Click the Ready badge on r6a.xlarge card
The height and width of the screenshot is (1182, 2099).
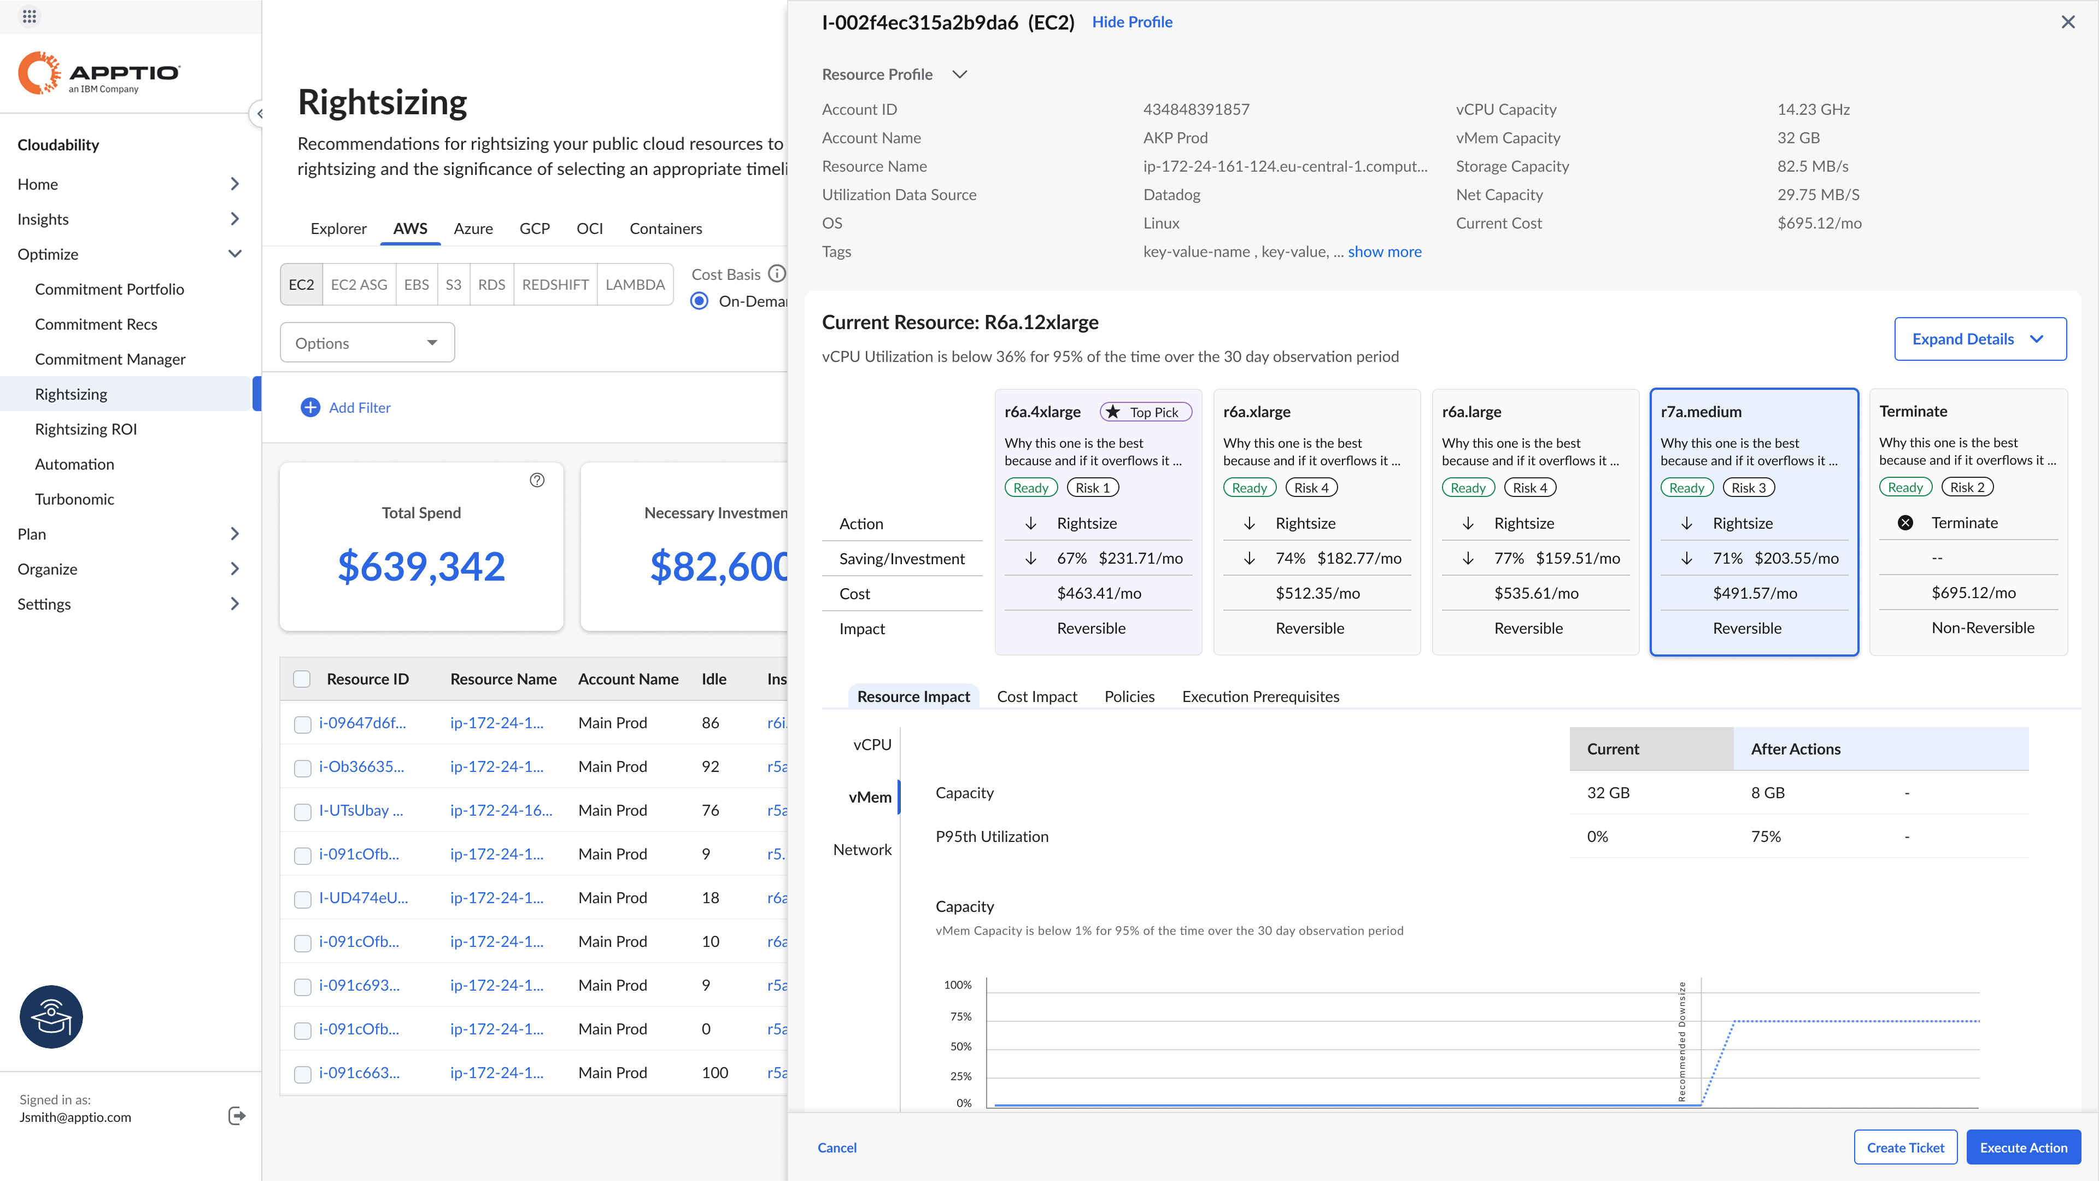click(x=1249, y=488)
